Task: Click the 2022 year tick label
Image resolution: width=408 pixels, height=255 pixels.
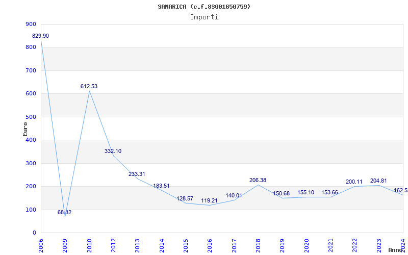Action: pos(354,245)
